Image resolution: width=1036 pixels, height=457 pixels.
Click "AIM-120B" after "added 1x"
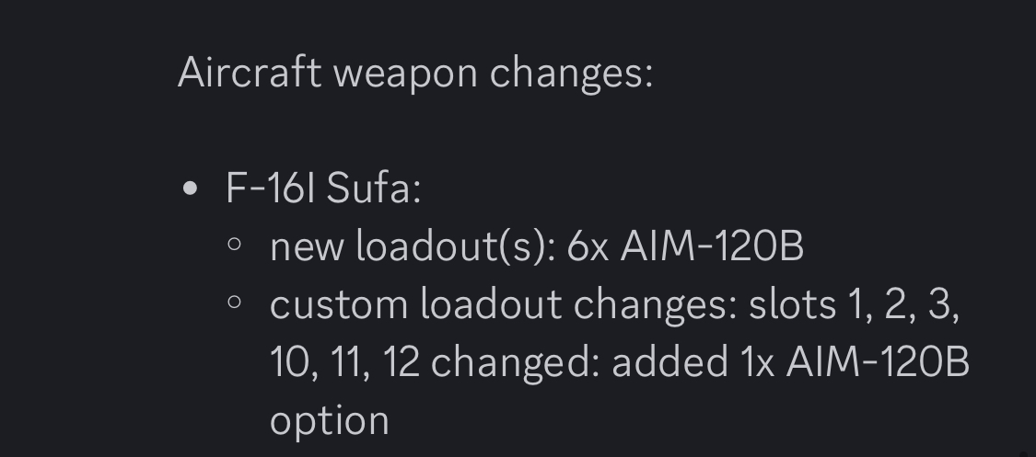pos(877,362)
